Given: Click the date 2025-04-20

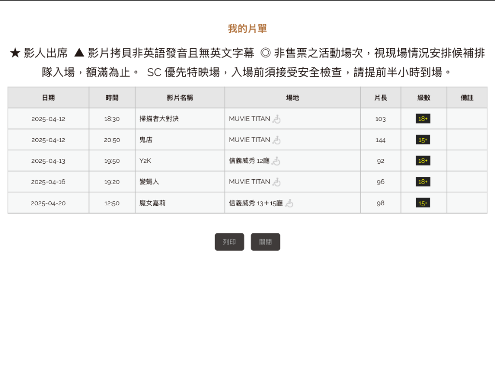Looking at the screenshot, I should 48,203.
